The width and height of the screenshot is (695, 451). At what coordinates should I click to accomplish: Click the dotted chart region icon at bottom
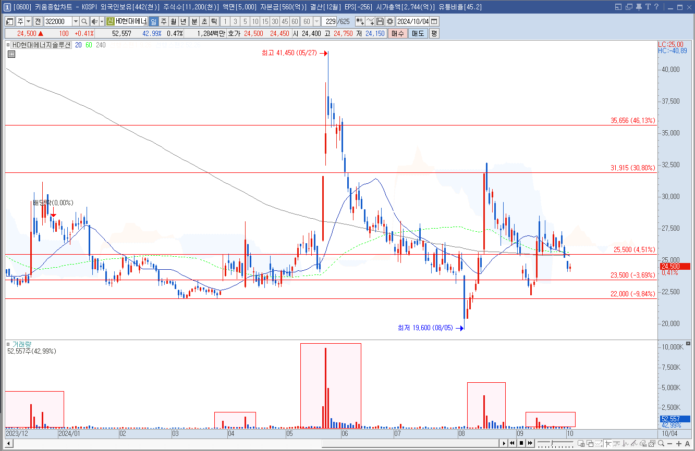coord(599,443)
